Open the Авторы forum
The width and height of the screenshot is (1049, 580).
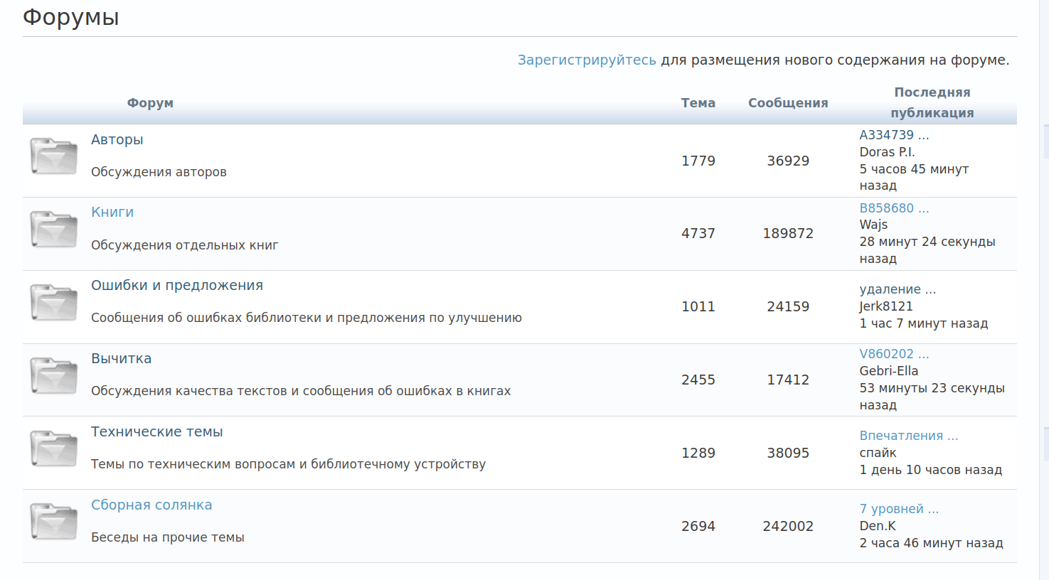click(117, 140)
